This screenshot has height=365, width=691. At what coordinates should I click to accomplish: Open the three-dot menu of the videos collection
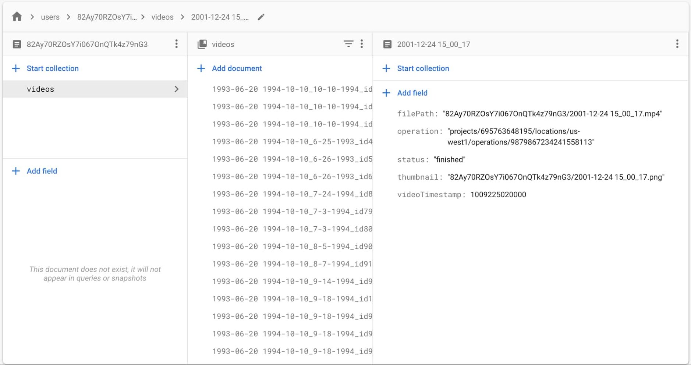click(x=362, y=44)
